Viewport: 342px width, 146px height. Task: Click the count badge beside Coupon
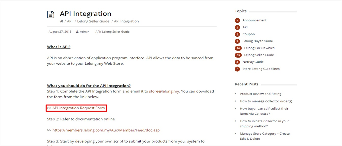pos(237,34)
